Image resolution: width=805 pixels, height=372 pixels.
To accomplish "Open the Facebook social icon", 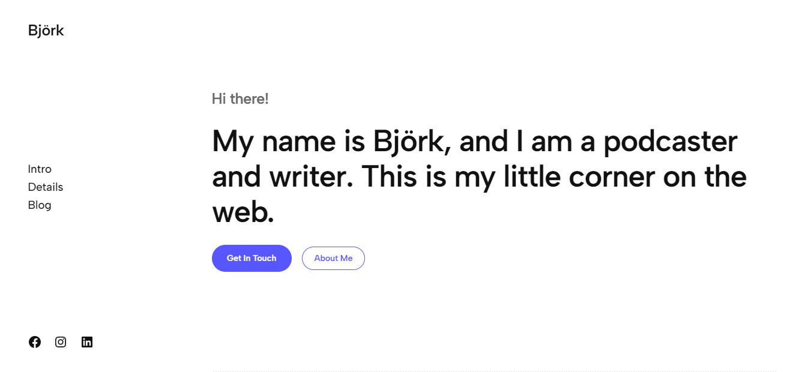I will point(35,342).
